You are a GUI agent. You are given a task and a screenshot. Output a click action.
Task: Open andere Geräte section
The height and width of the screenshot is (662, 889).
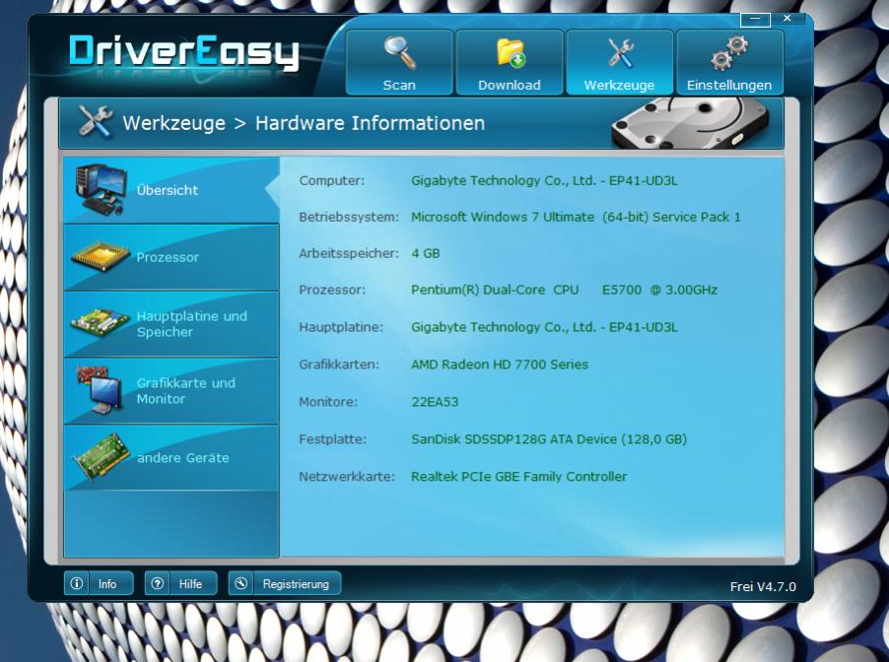(x=171, y=458)
